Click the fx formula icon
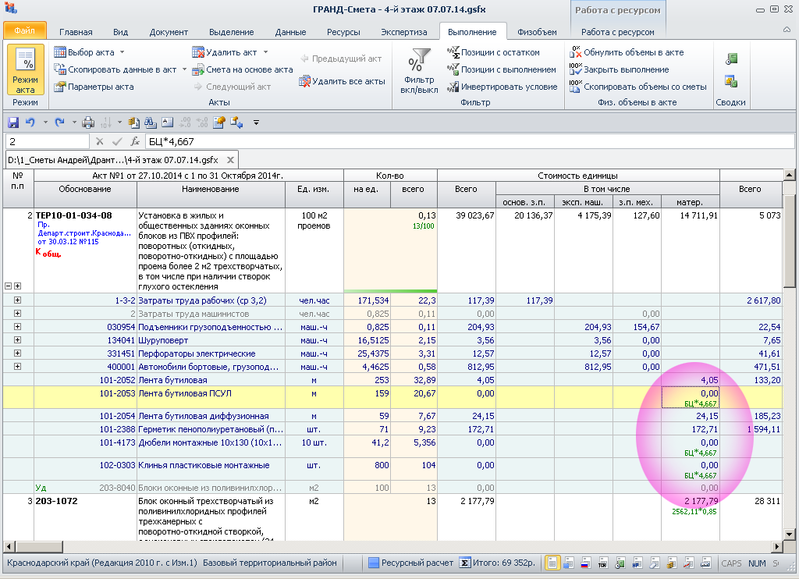 (x=135, y=141)
